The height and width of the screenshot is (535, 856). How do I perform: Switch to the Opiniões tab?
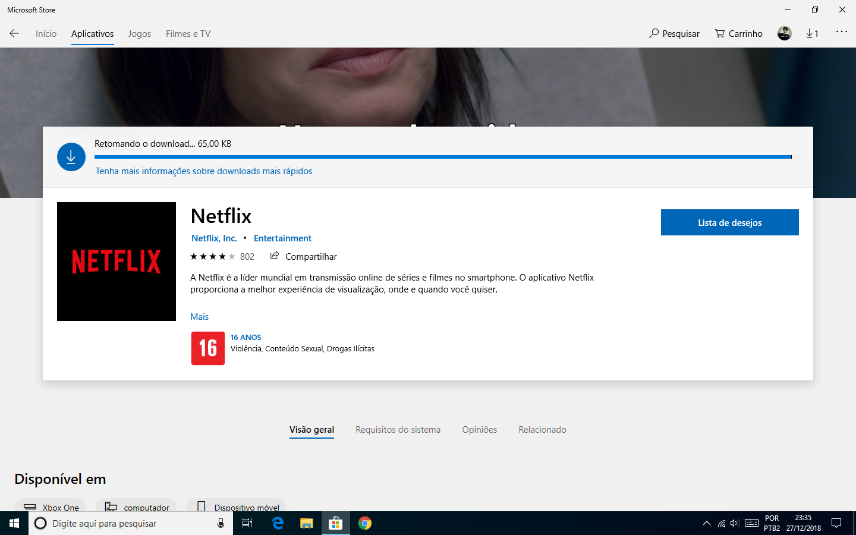[480, 430]
